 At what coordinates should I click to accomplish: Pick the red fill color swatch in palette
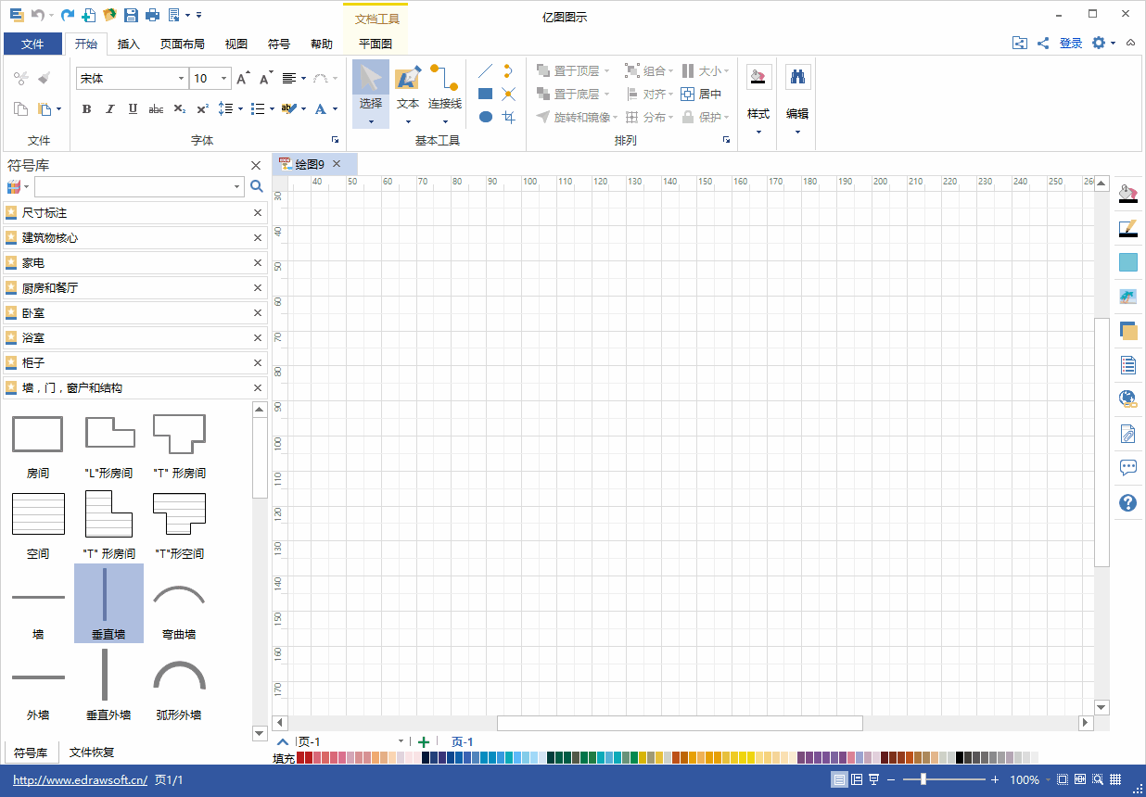click(300, 758)
